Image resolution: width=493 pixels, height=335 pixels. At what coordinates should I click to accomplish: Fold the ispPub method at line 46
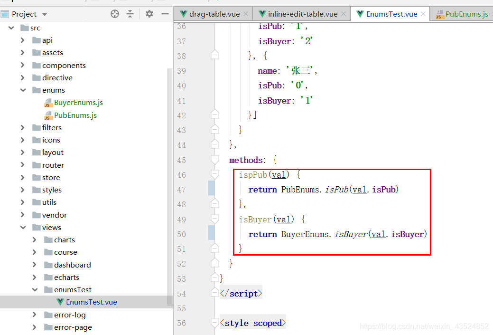[x=215, y=174]
